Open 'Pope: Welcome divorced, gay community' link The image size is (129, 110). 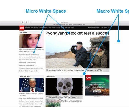(x=31, y=98)
